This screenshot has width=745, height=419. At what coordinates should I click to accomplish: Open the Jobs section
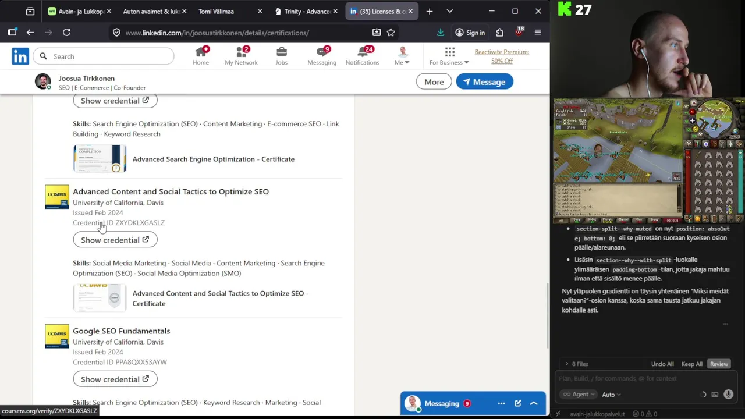(282, 56)
